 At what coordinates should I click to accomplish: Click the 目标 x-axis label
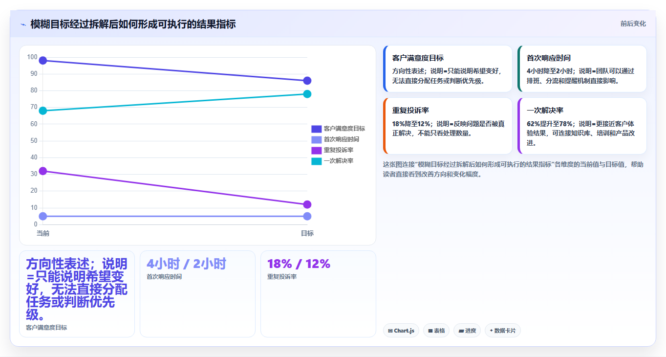click(307, 233)
